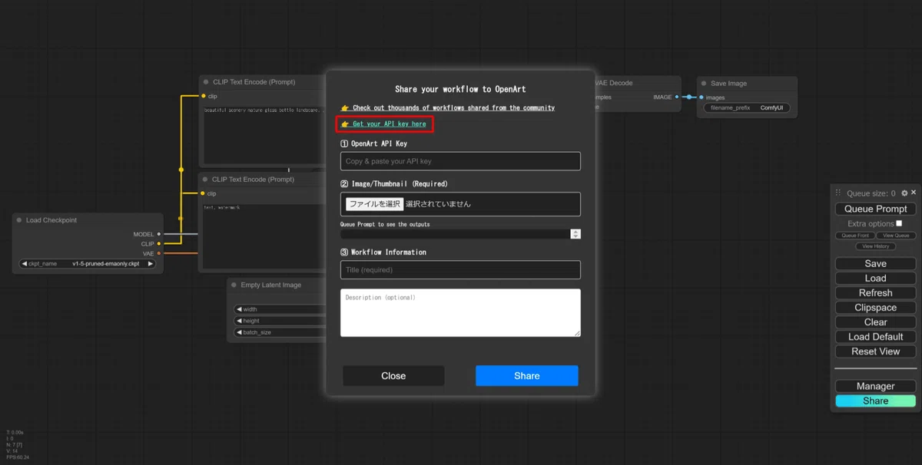Open the queue panel settings gear
922x465 pixels.
coord(904,193)
